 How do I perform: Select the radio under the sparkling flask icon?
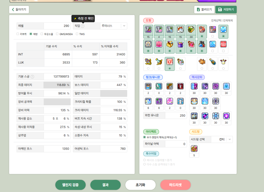[180, 68]
